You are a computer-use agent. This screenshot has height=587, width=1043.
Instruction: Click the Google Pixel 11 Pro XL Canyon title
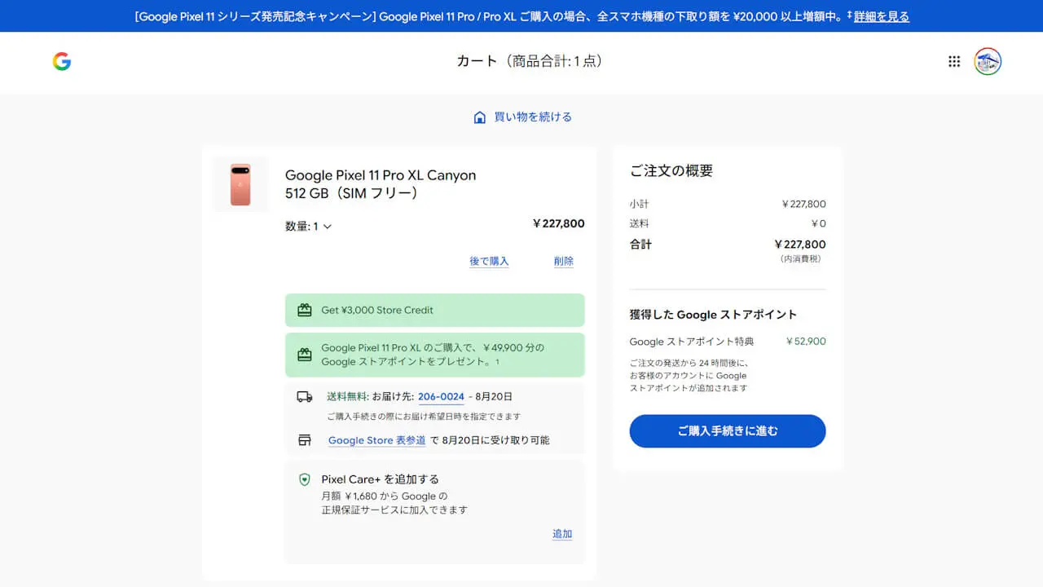tap(381, 175)
